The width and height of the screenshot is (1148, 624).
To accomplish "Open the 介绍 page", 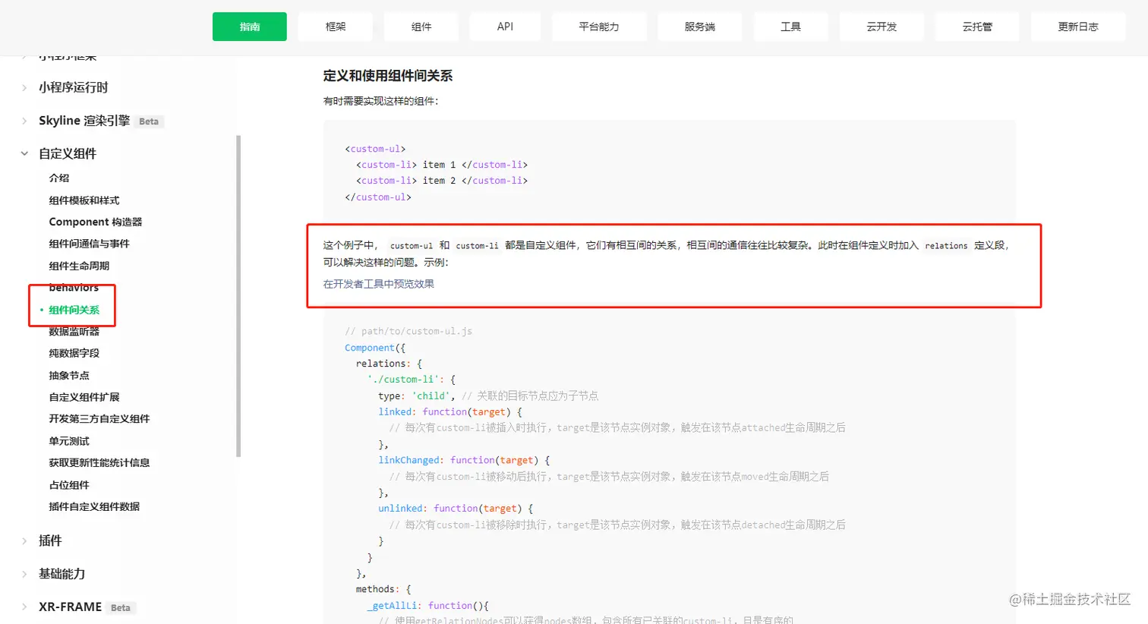I will pos(59,178).
